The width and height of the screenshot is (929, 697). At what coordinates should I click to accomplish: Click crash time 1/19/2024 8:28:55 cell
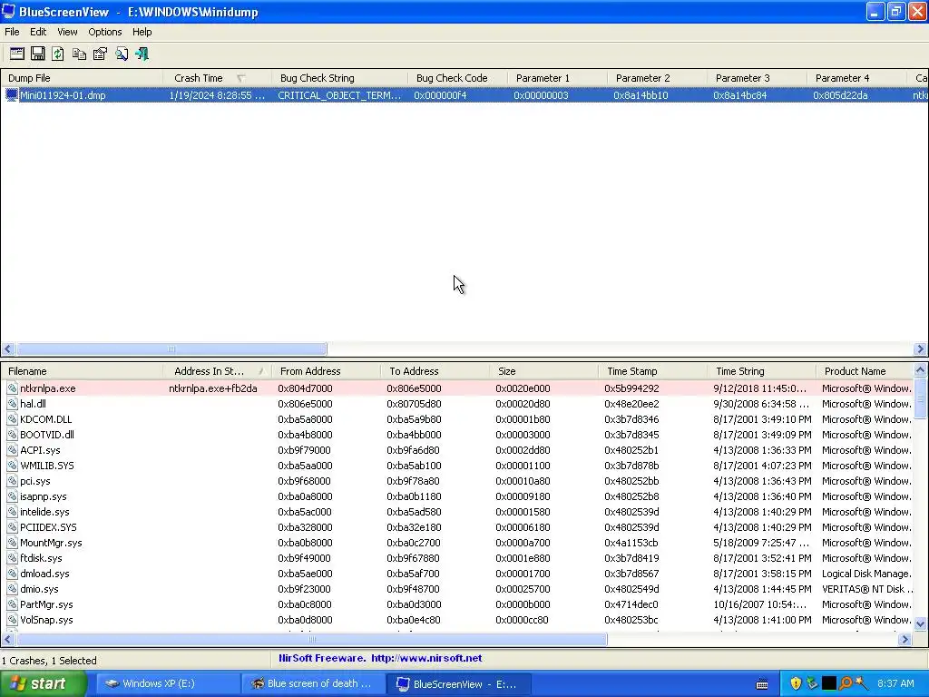pos(217,94)
